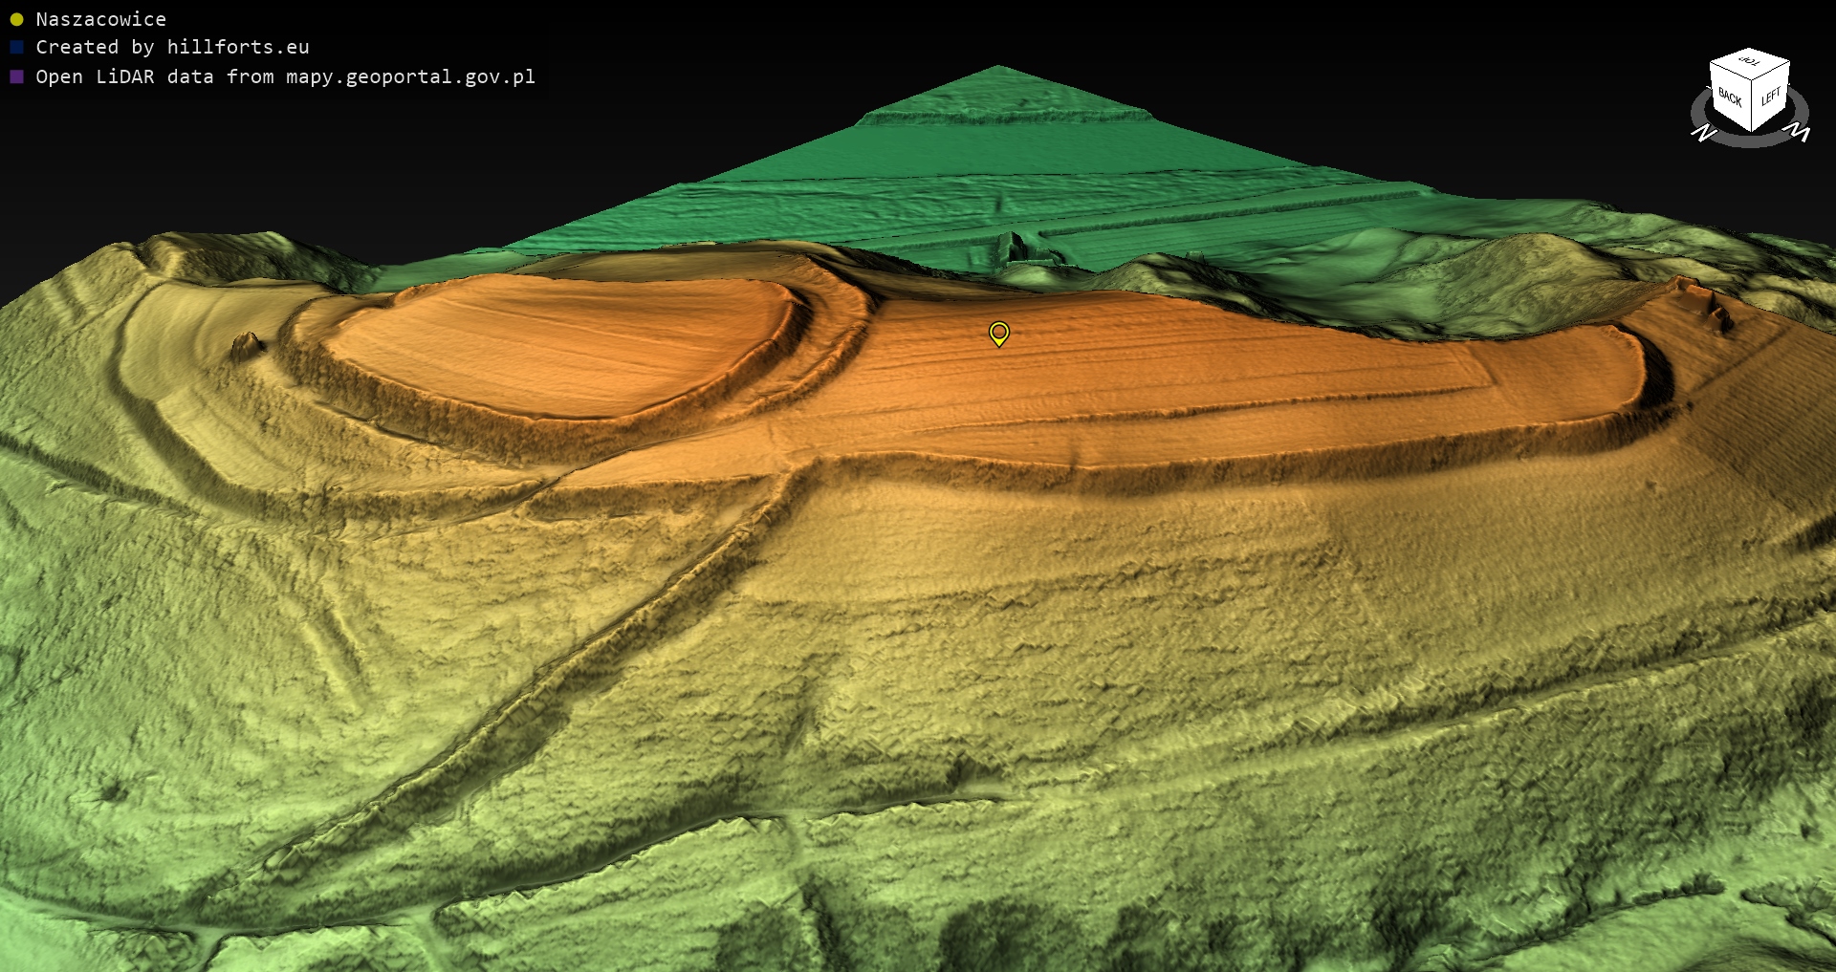Click the BACK face of the view cube
The width and height of the screenshot is (1836, 972).
pos(1730,97)
